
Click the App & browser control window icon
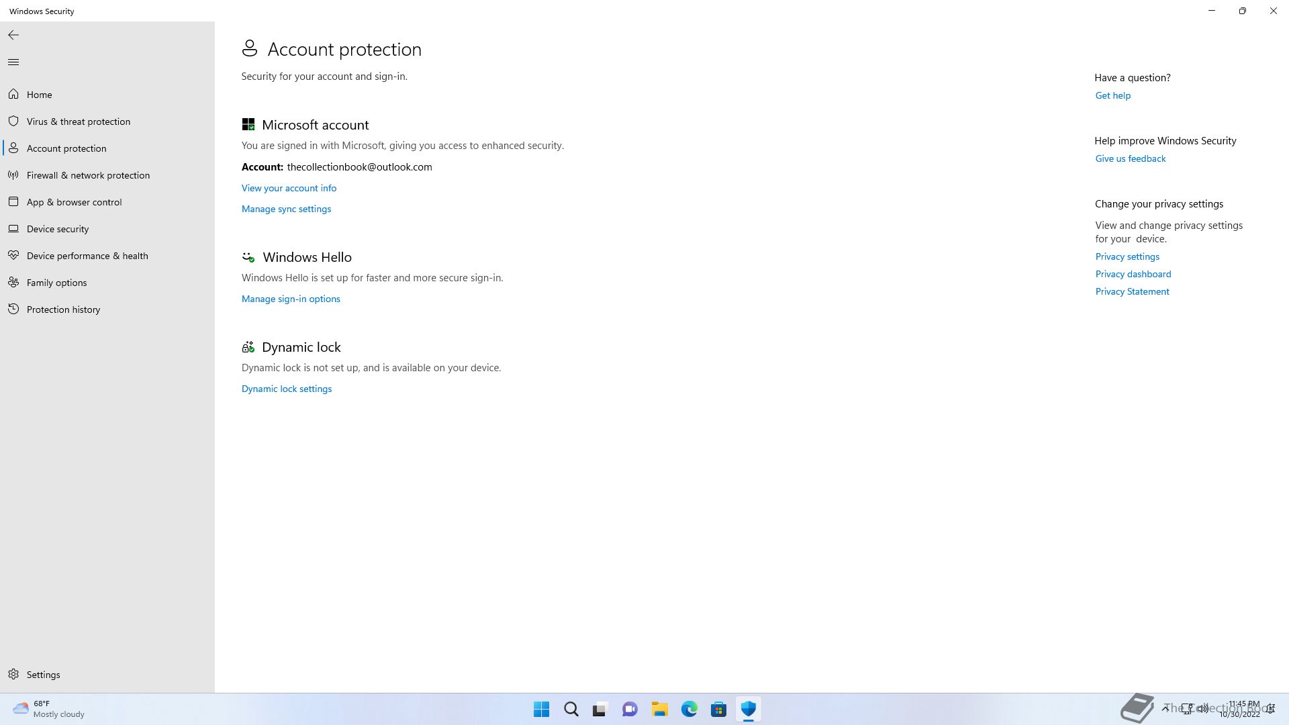[13, 202]
